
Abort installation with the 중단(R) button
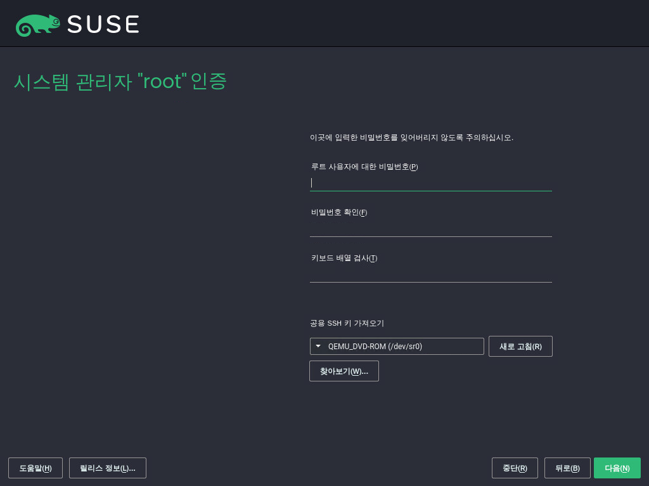click(x=515, y=468)
